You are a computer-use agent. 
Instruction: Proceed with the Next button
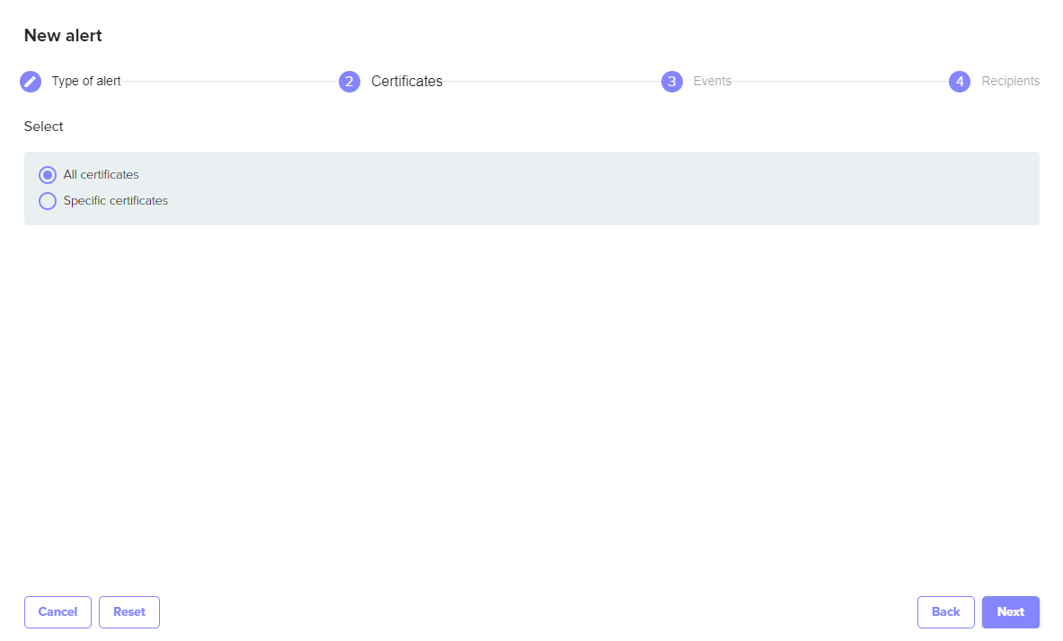pos(1010,612)
